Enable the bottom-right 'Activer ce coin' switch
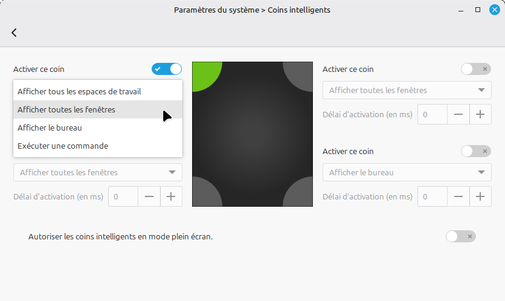 [475, 151]
